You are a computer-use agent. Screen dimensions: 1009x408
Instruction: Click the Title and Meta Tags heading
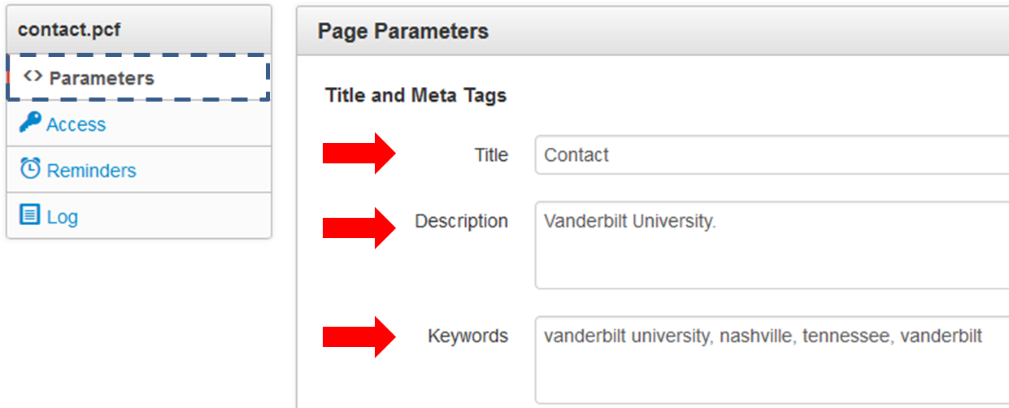(415, 96)
